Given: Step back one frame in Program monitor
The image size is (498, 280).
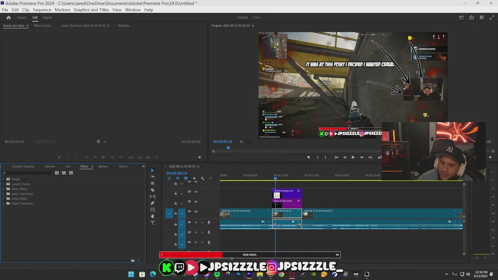Looking at the screenshot, I should point(345,157).
